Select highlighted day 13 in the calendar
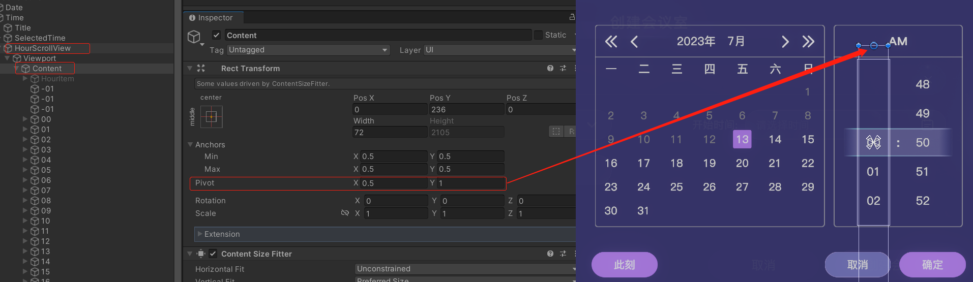The width and height of the screenshot is (973, 282). click(742, 139)
